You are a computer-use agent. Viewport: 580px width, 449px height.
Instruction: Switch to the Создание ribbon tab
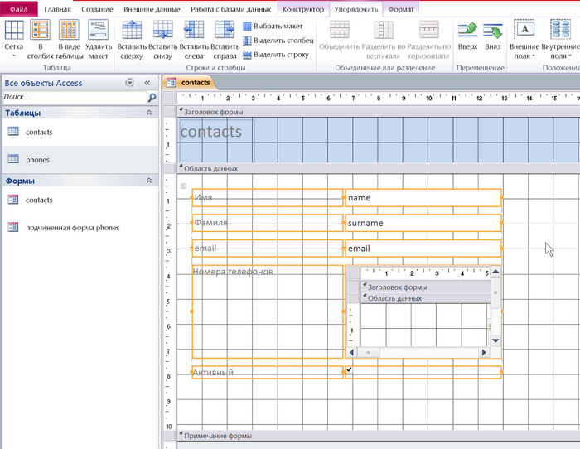pyautogui.click(x=97, y=9)
